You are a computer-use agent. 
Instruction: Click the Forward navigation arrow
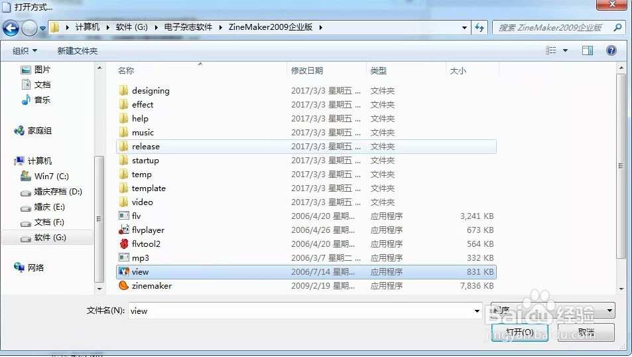(x=29, y=29)
